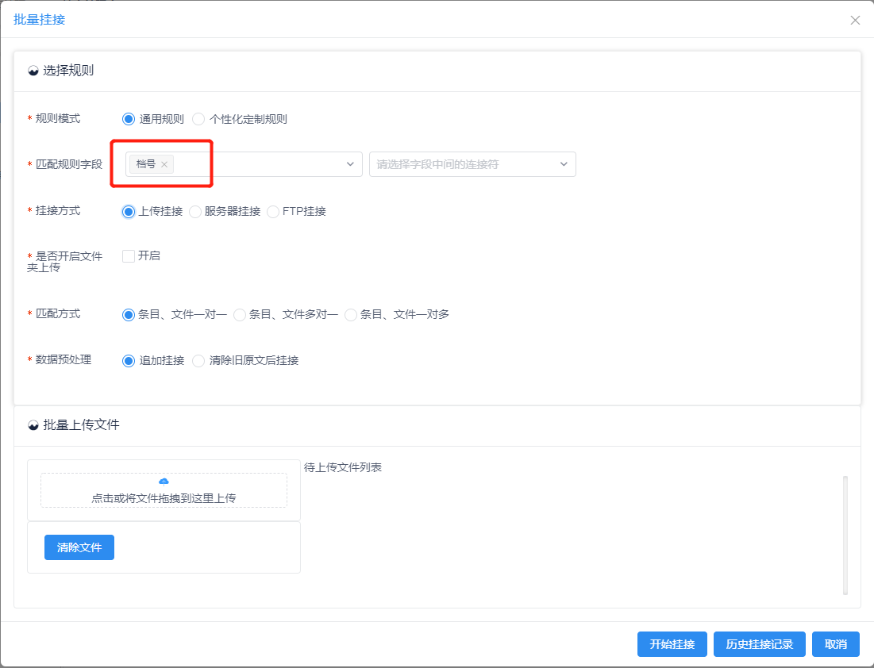874x668 pixels.
Task: Click the cloud upload icon
Action: (164, 482)
